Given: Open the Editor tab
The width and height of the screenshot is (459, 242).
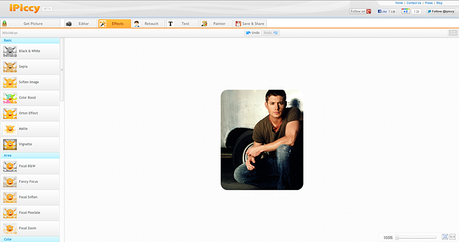Looking at the screenshot, I should [x=81, y=24].
